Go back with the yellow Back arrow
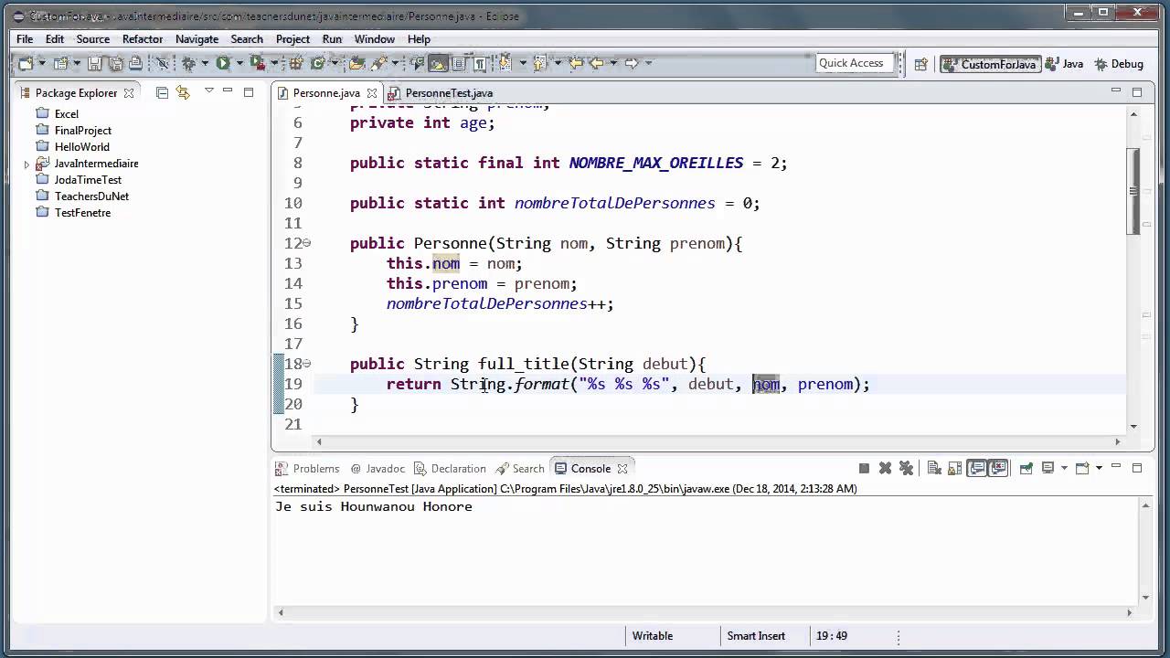Image resolution: width=1170 pixels, height=658 pixels. tap(596, 63)
